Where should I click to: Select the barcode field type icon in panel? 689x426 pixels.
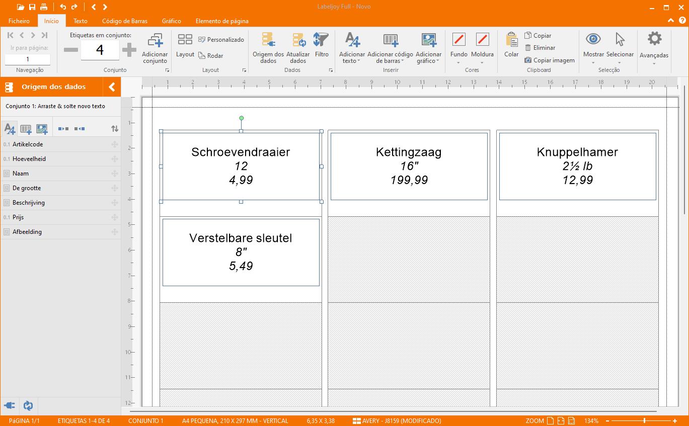click(26, 129)
